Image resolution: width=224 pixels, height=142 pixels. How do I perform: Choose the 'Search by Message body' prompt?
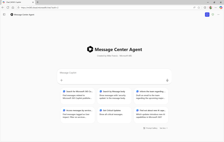click(114, 96)
